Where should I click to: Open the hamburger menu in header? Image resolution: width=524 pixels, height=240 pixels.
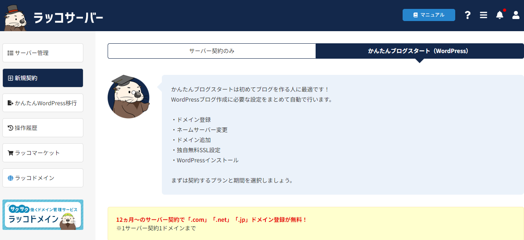483,15
